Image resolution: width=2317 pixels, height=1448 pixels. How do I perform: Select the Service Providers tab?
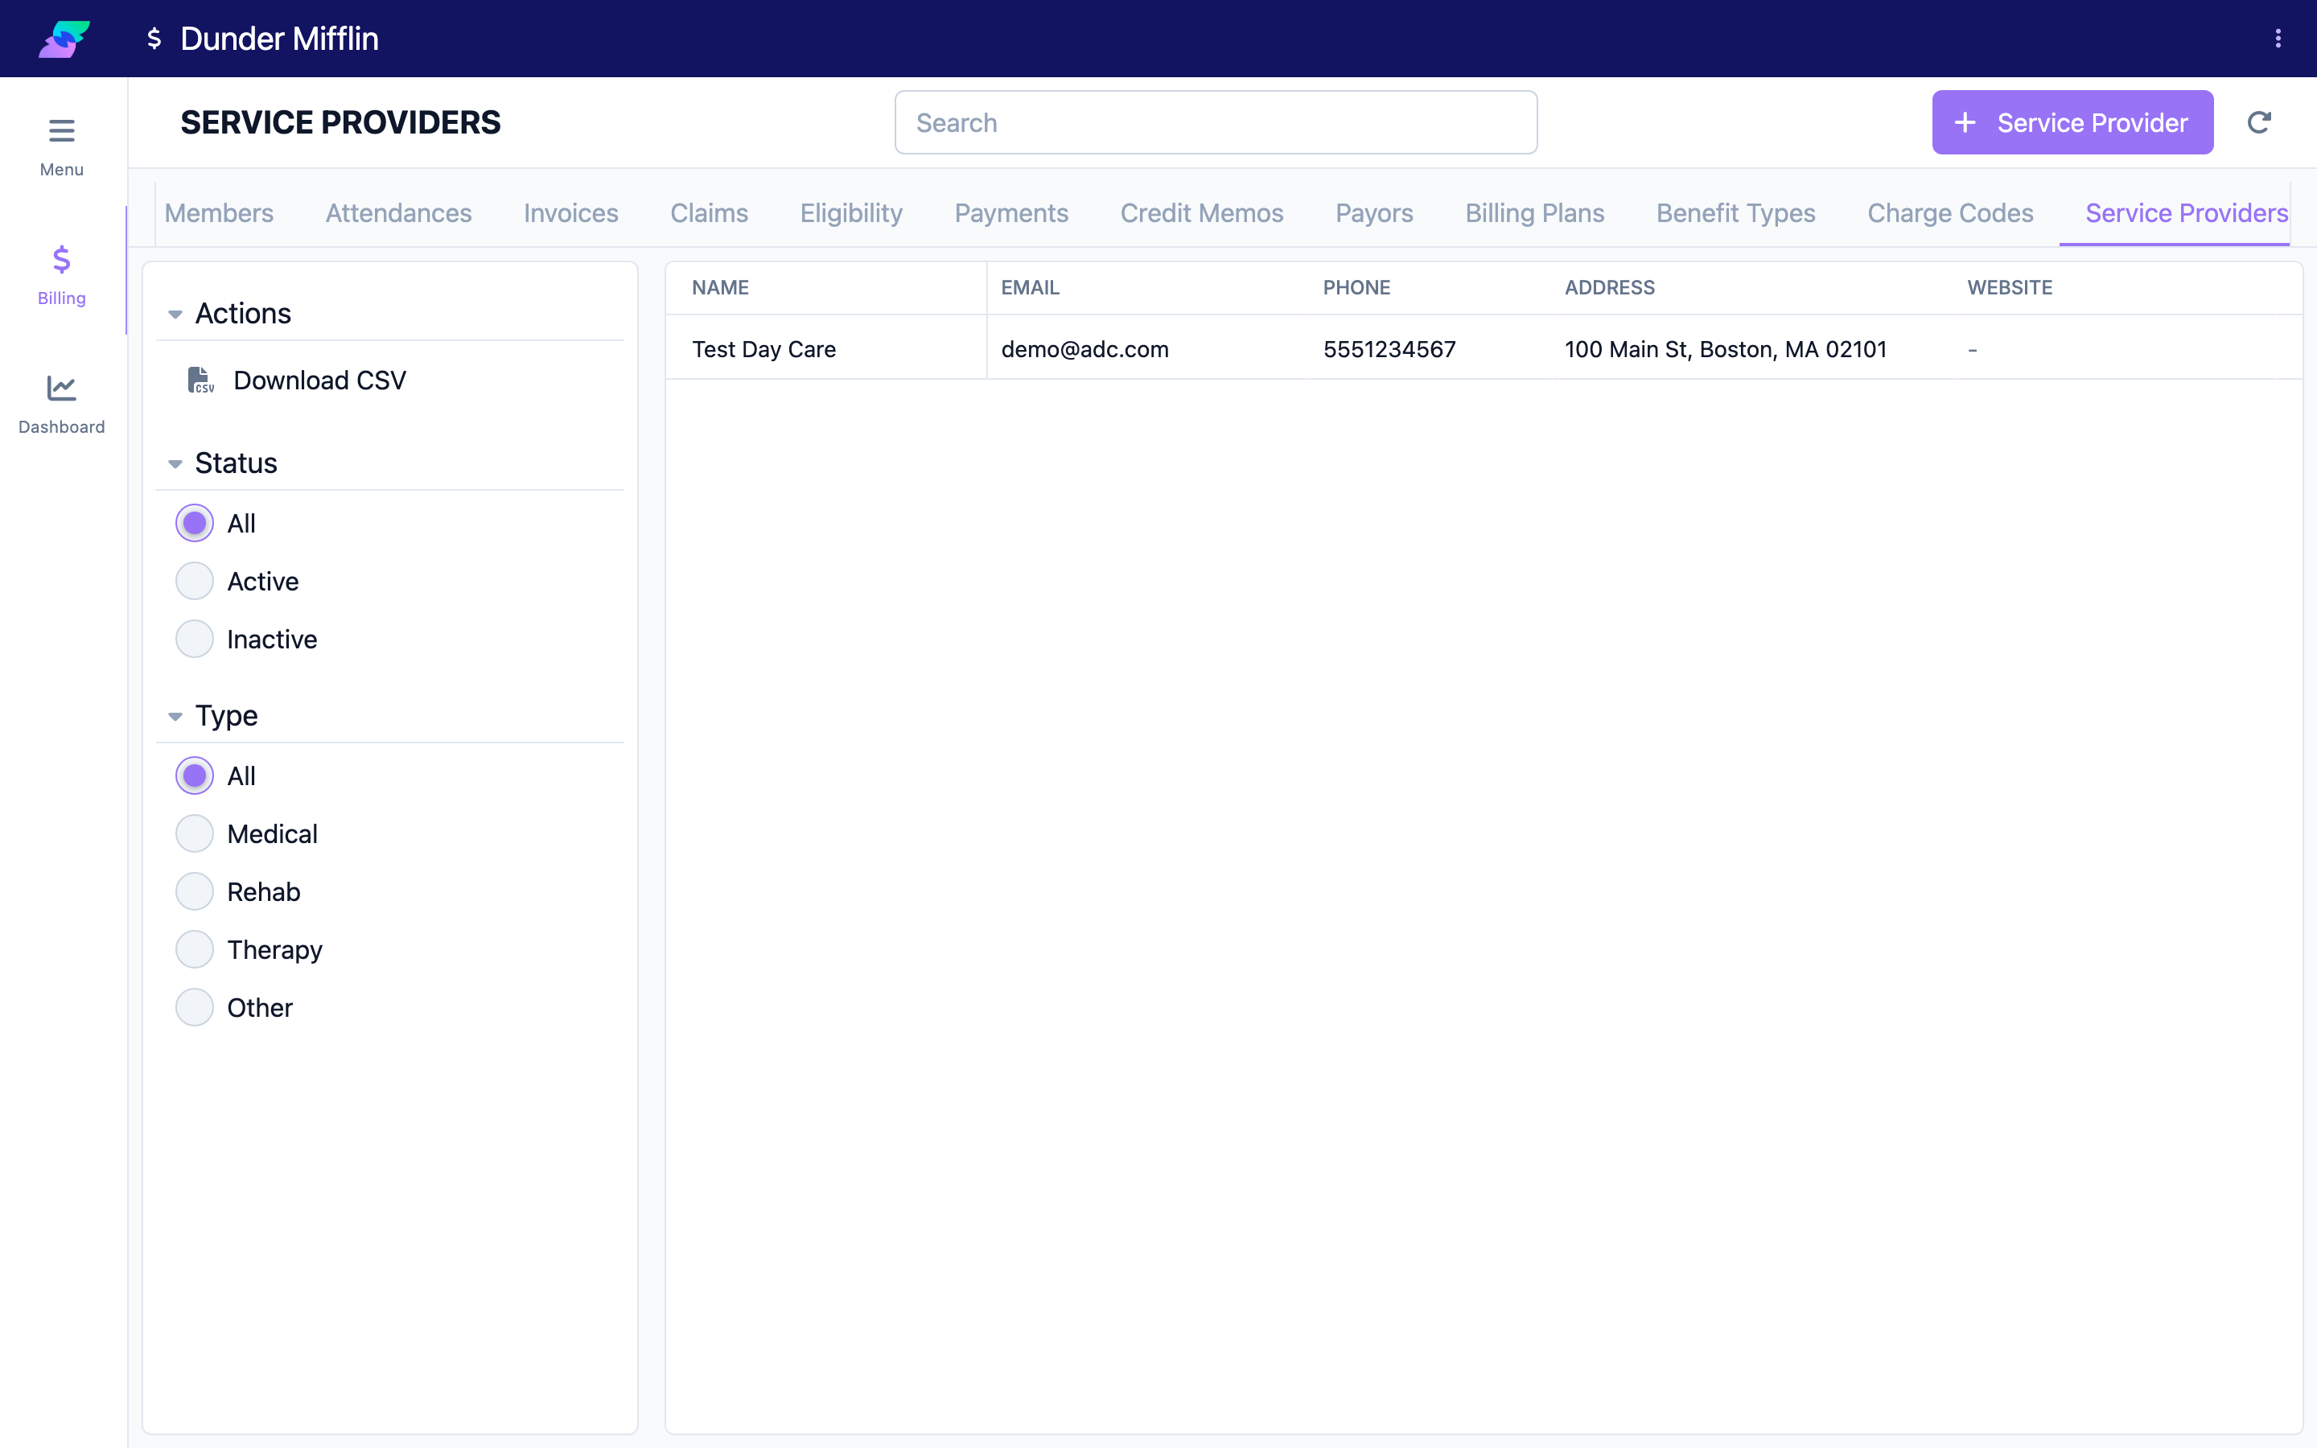coord(2186,212)
